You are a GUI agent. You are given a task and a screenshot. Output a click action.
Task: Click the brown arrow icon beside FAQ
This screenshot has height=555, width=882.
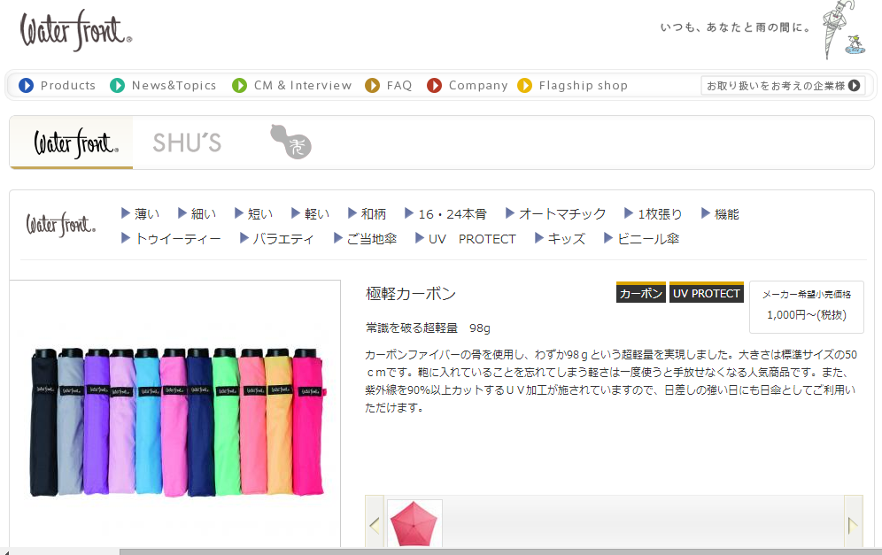click(372, 86)
